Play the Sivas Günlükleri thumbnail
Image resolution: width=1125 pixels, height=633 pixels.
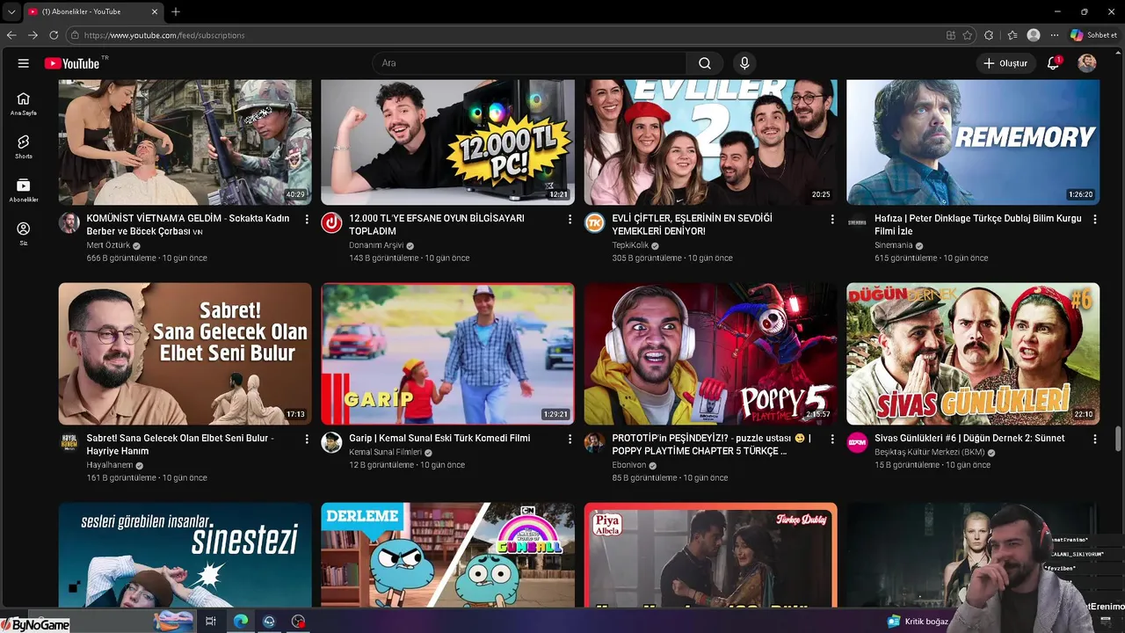click(x=973, y=353)
